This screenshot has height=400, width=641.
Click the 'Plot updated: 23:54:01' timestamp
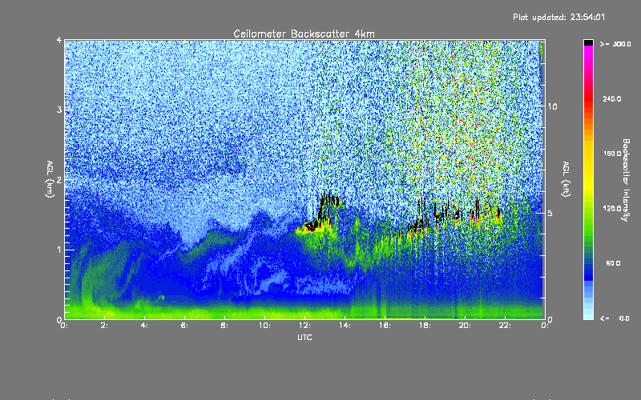point(558,17)
